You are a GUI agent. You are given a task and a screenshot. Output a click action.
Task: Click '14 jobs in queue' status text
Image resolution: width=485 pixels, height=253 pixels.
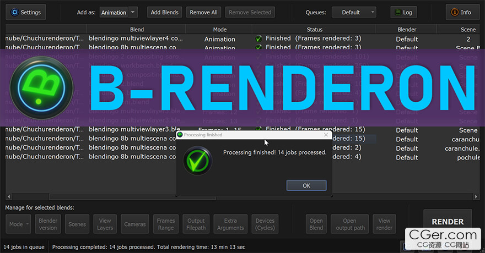[24, 247]
